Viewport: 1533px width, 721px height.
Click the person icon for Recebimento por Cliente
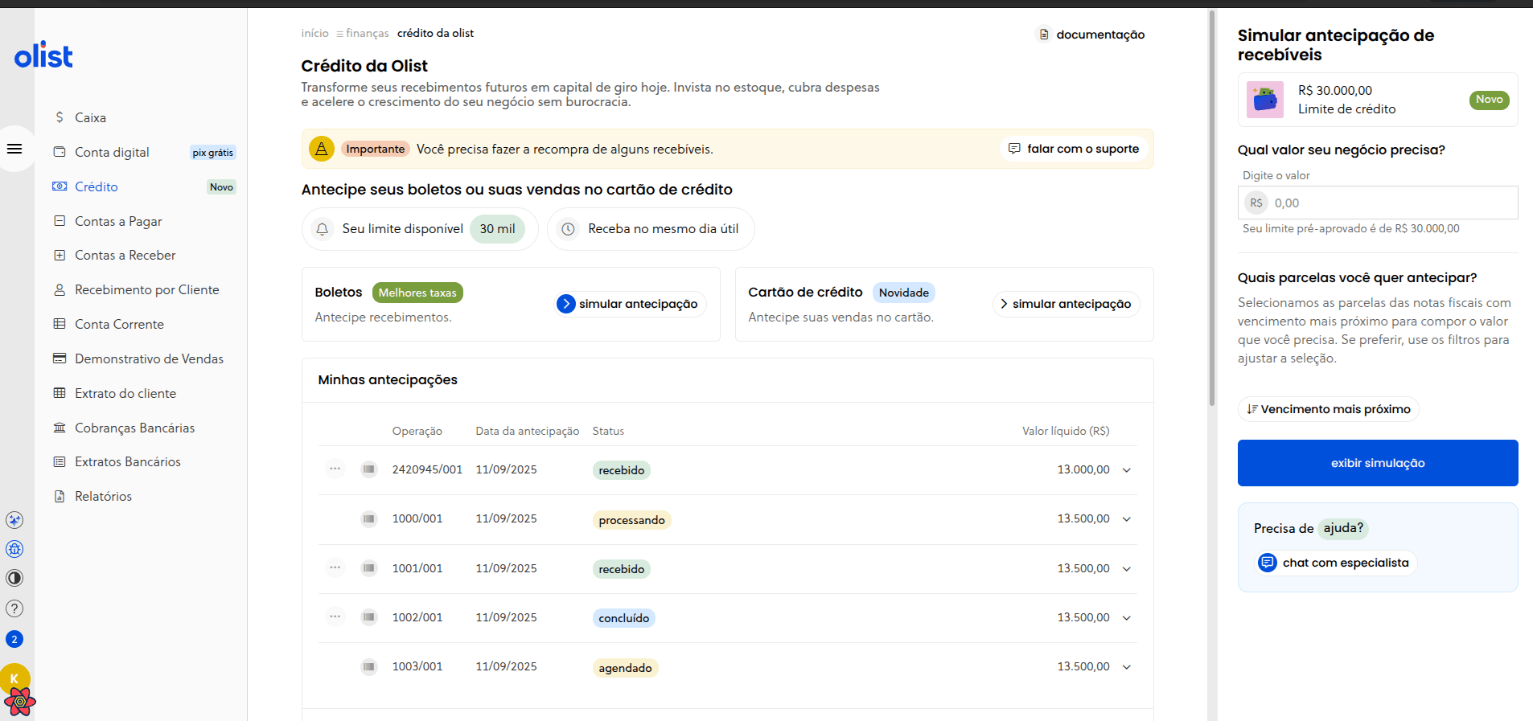click(x=60, y=289)
